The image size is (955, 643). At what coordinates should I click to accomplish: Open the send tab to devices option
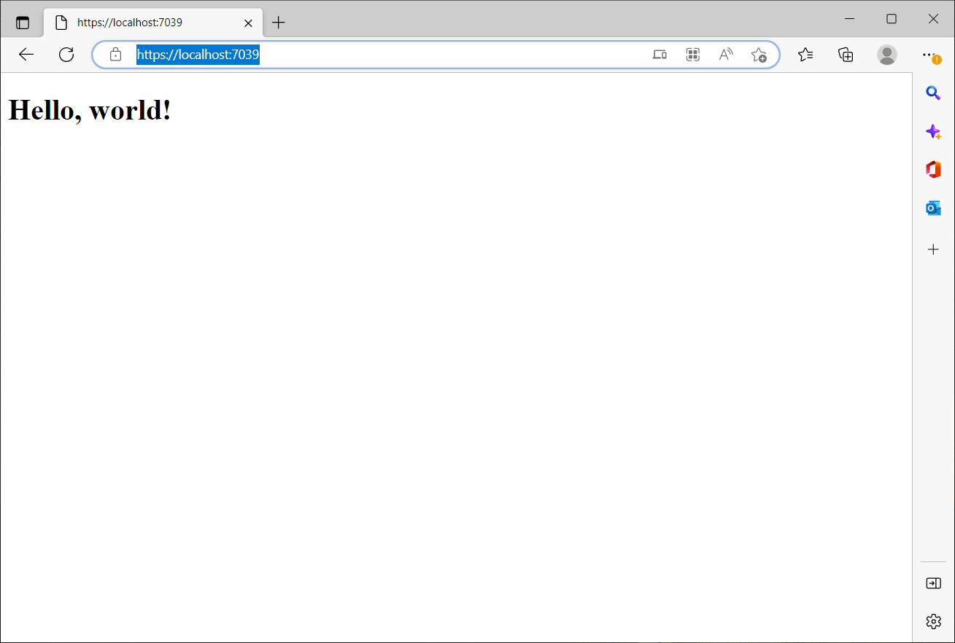(660, 55)
